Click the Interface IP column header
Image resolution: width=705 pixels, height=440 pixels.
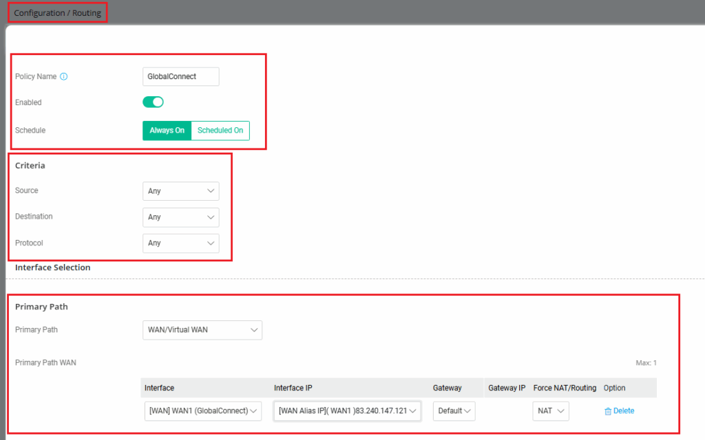tap(294, 388)
